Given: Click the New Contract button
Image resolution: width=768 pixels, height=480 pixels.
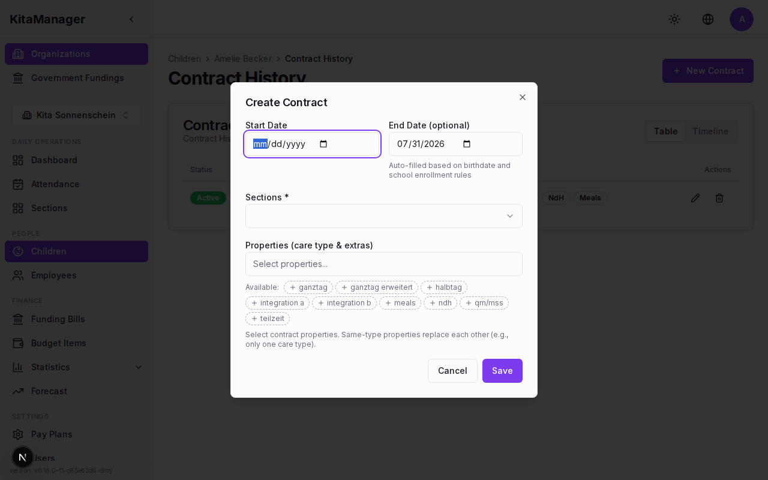Looking at the screenshot, I should (x=708, y=71).
